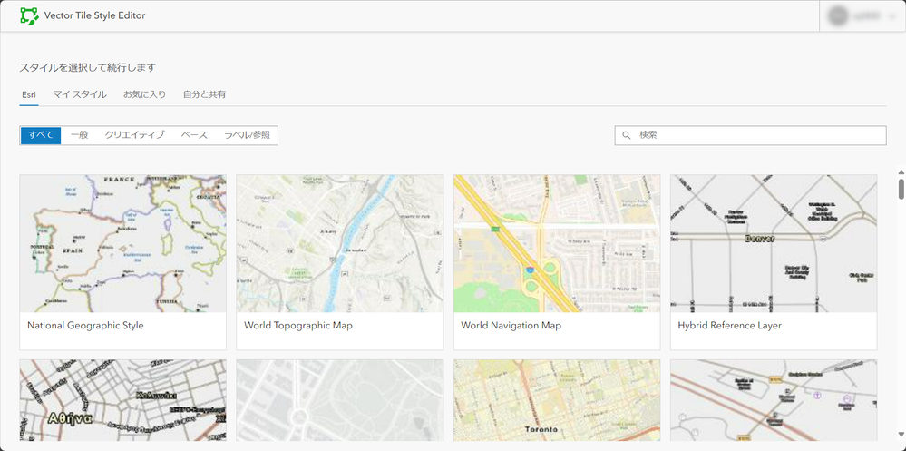The height and width of the screenshot is (451, 906).
Task: Open the マイ スタイル tab
Action: pyautogui.click(x=80, y=94)
